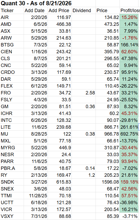
Task: Click the SNDK price cell 1596.08
Action: tap(108, 182)
